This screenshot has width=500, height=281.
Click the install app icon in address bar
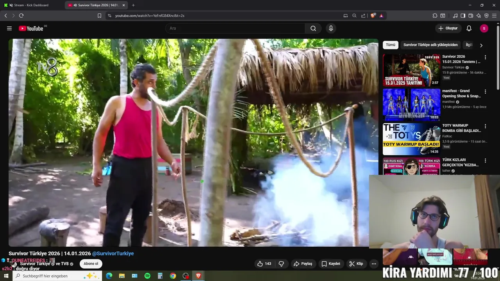(345, 16)
